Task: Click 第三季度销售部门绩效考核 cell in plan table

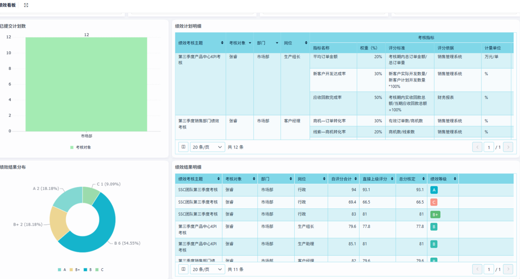Action: click(x=201, y=127)
